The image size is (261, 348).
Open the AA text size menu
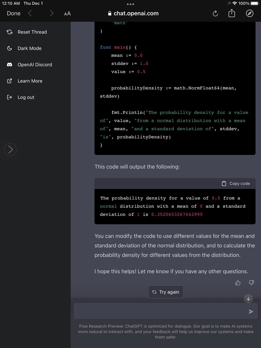[67, 14]
